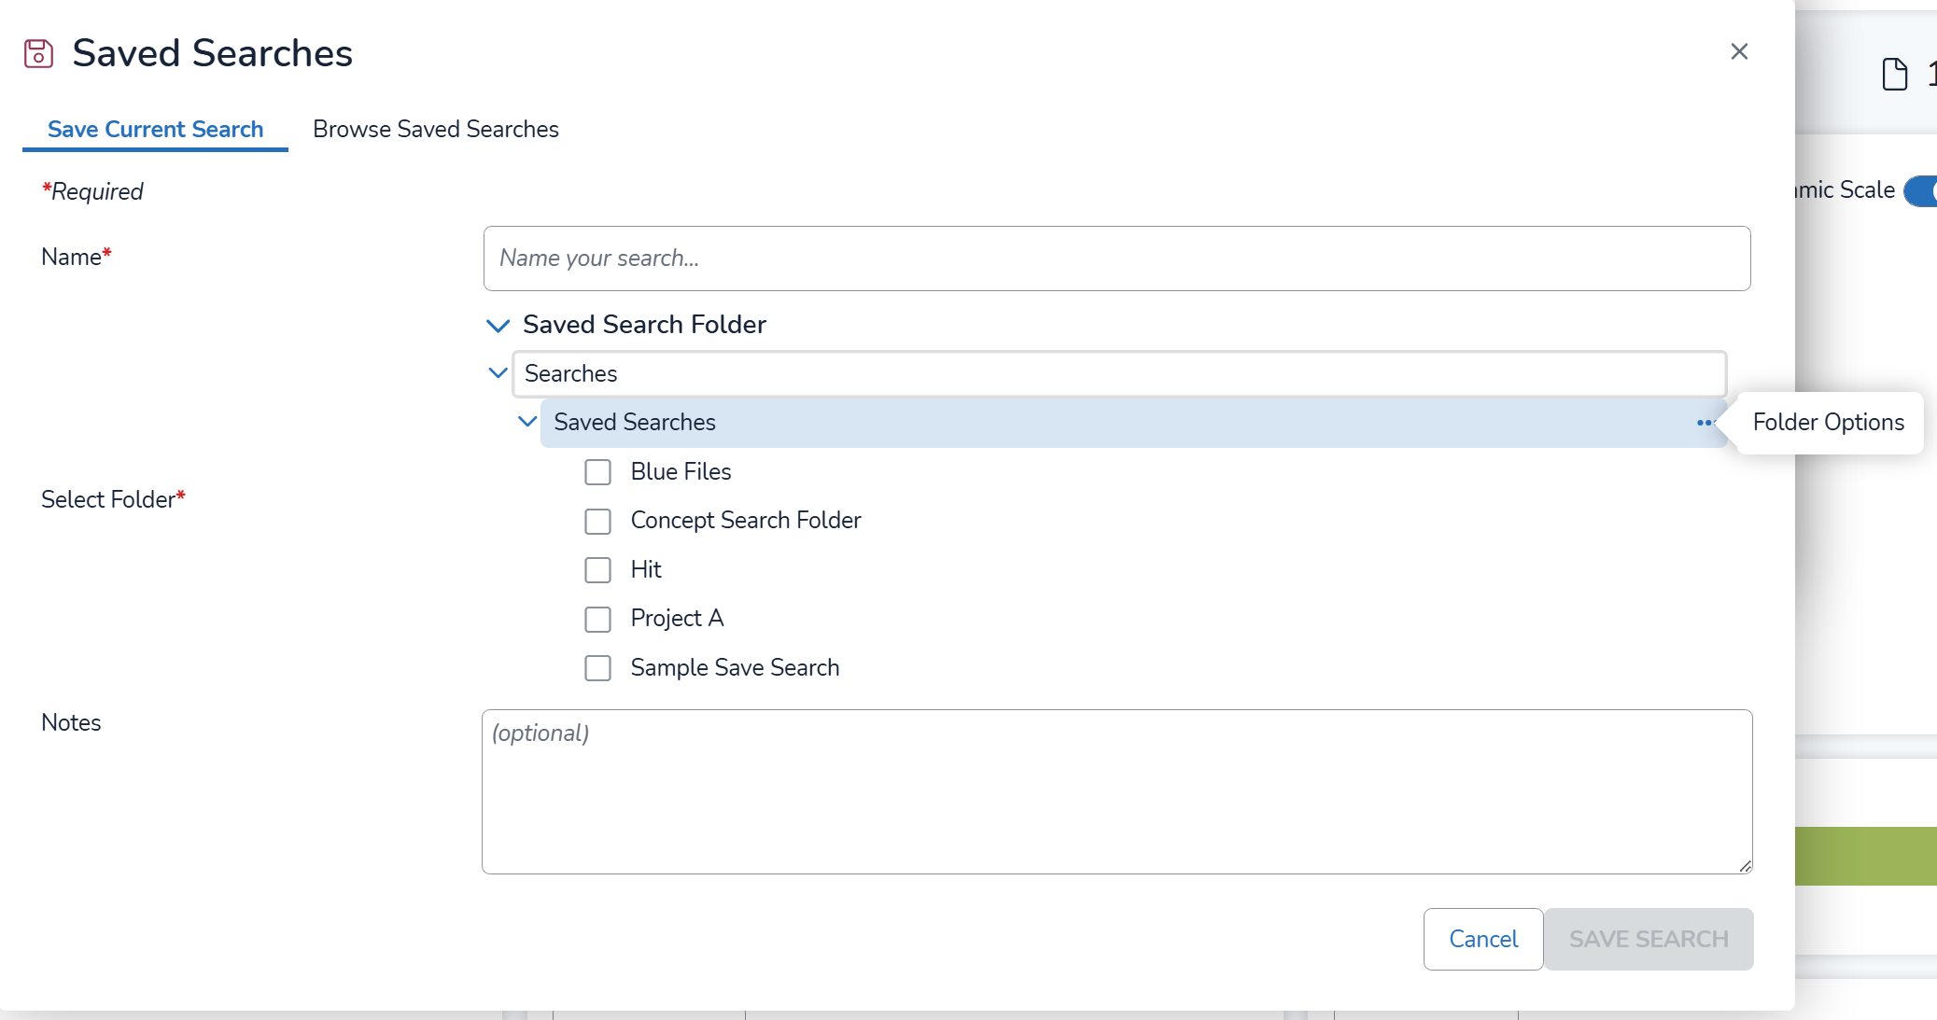This screenshot has width=1937, height=1020.
Task: Check the Concept Search Folder box
Action: [x=597, y=521]
